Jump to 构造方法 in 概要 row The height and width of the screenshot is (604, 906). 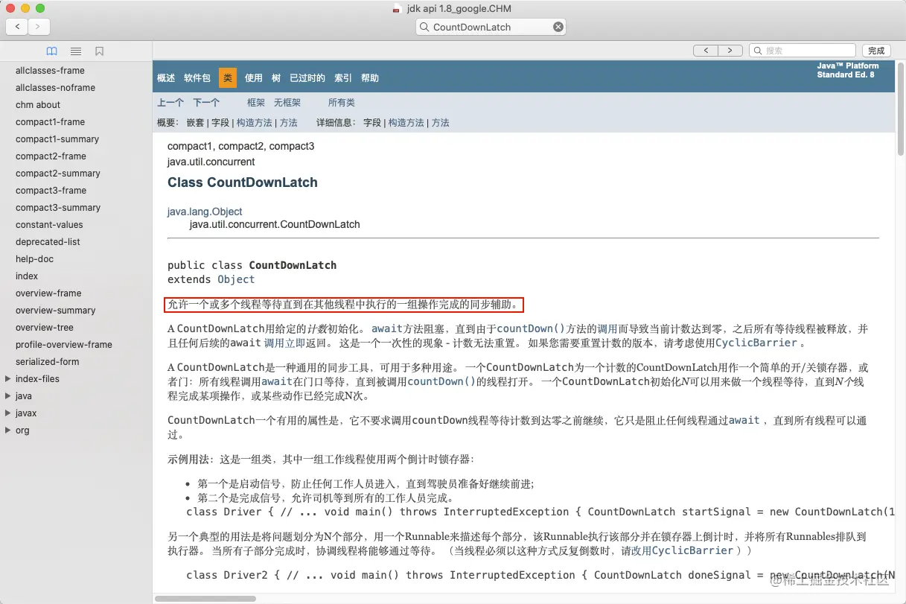(x=254, y=123)
